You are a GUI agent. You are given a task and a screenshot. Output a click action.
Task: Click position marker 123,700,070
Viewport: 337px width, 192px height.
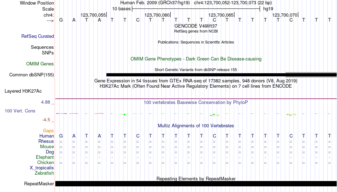285,15
